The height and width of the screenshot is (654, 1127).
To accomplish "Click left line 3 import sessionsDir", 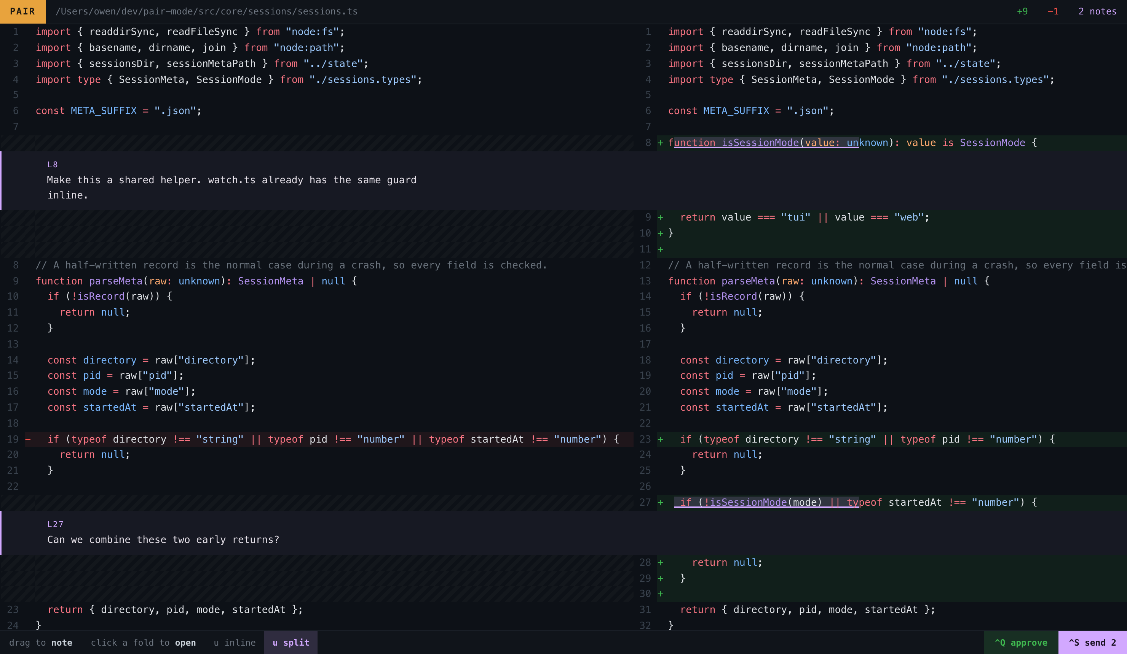I will (x=202, y=63).
